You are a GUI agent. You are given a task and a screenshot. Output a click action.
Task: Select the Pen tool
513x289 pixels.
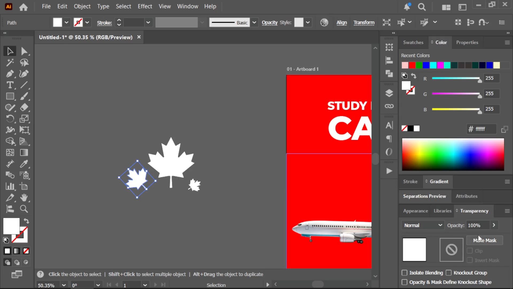10,74
